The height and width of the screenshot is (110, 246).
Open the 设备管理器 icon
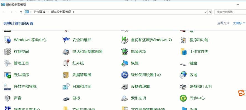125,86
